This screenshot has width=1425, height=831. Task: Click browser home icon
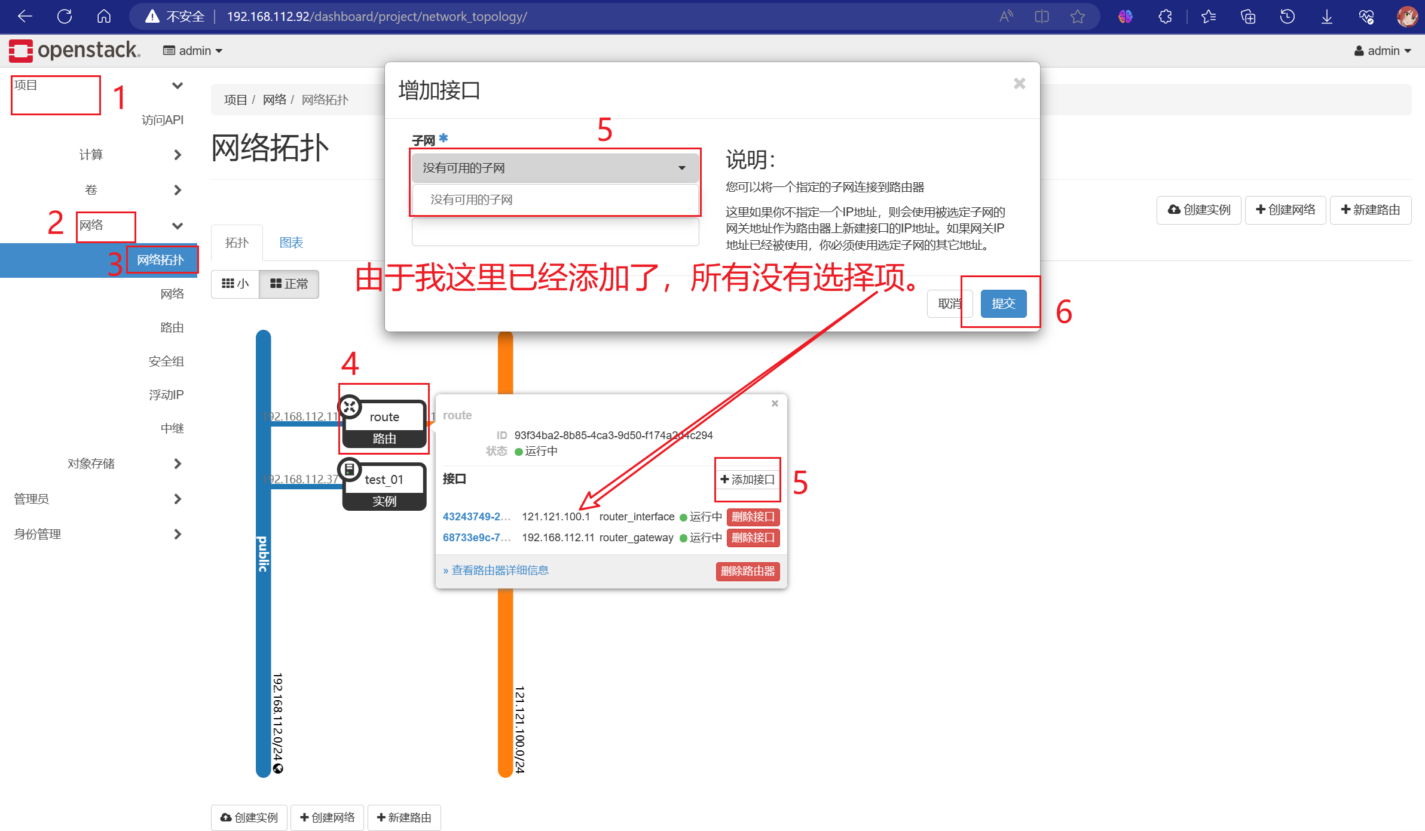104,16
